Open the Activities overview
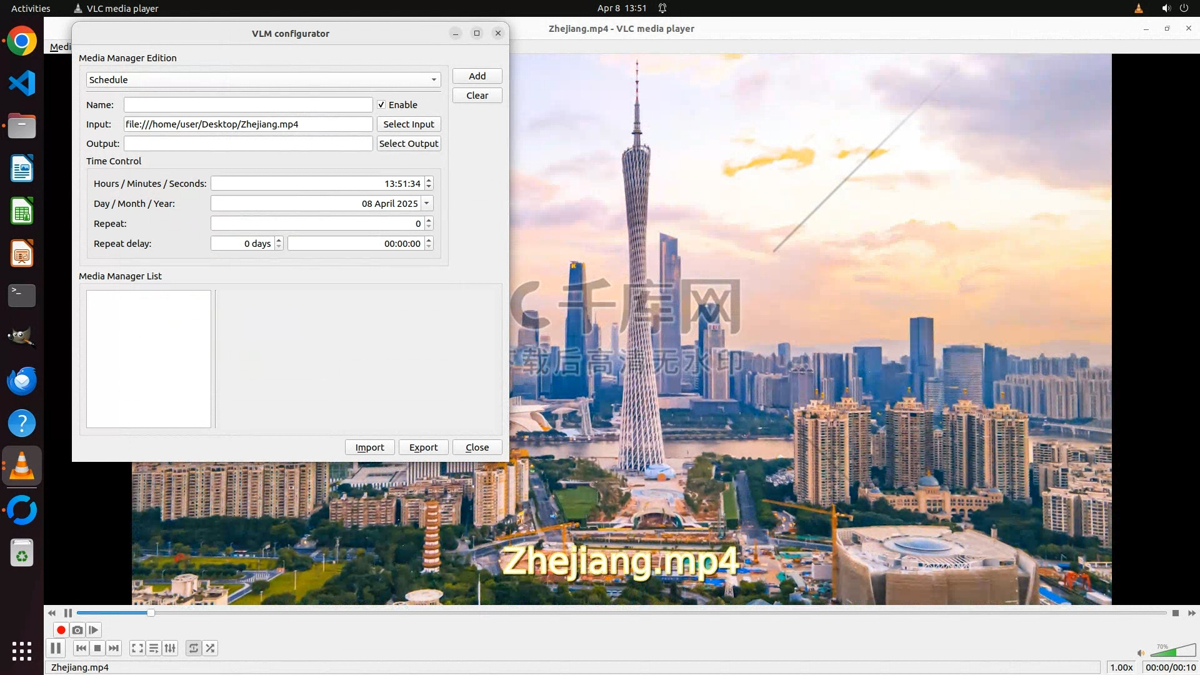1200x675 pixels. [x=31, y=8]
